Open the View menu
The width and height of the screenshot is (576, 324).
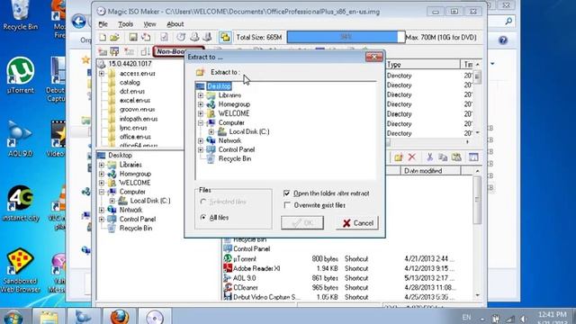[149, 24]
